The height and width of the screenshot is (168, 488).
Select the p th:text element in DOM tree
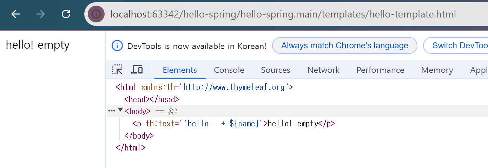click(x=234, y=124)
